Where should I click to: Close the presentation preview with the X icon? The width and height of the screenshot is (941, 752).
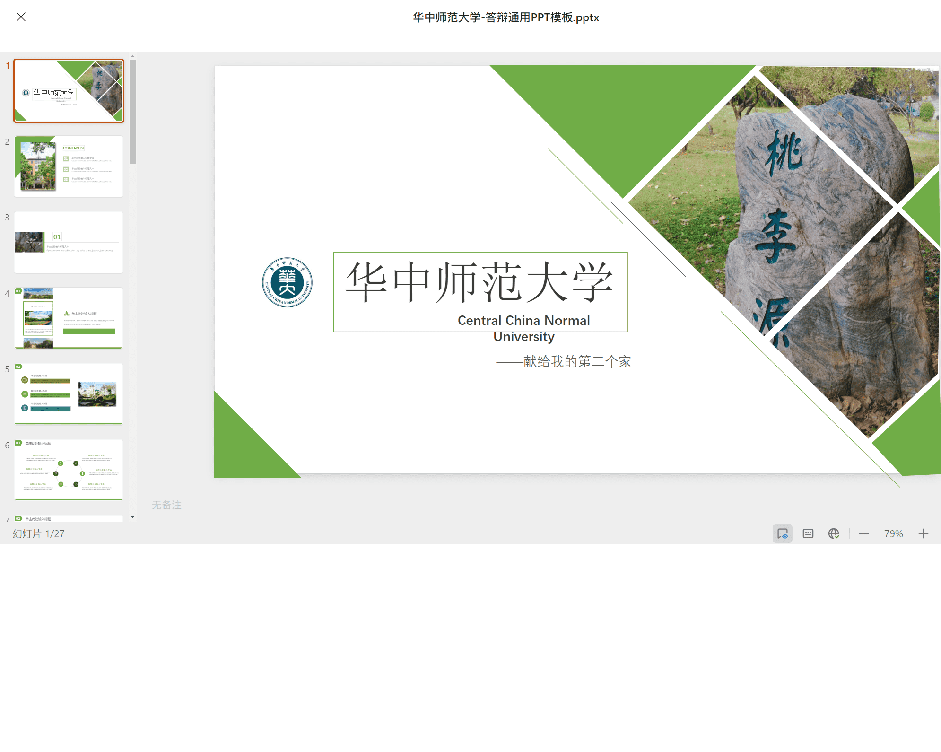[x=21, y=17]
